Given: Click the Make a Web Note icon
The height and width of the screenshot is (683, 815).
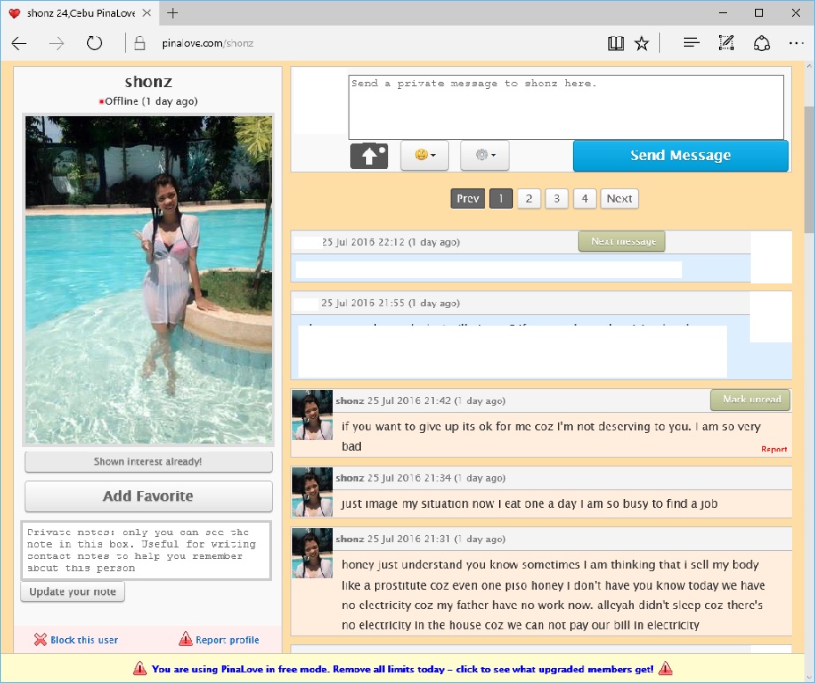Looking at the screenshot, I should pos(726,43).
